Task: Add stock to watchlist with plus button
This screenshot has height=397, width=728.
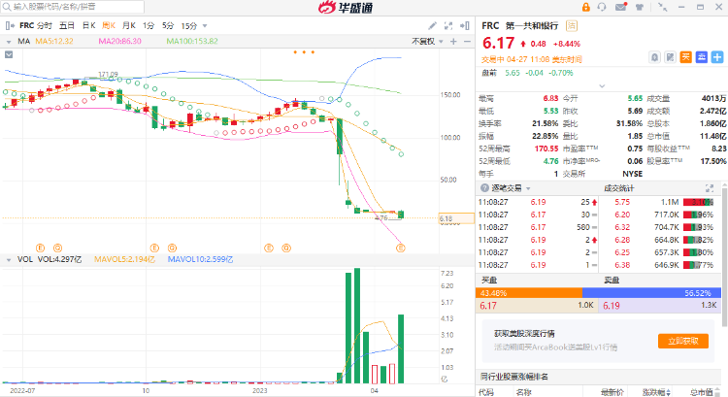Action: pyautogui.click(x=717, y=57)
